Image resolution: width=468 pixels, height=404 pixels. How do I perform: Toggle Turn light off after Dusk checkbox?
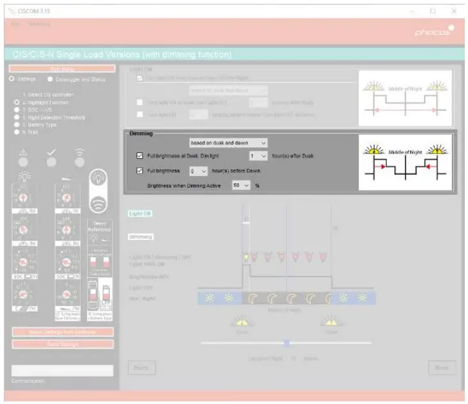point(139,102)
